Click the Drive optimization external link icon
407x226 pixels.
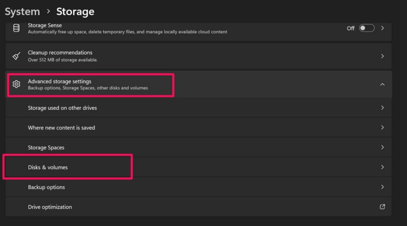[x=383, y=207]
